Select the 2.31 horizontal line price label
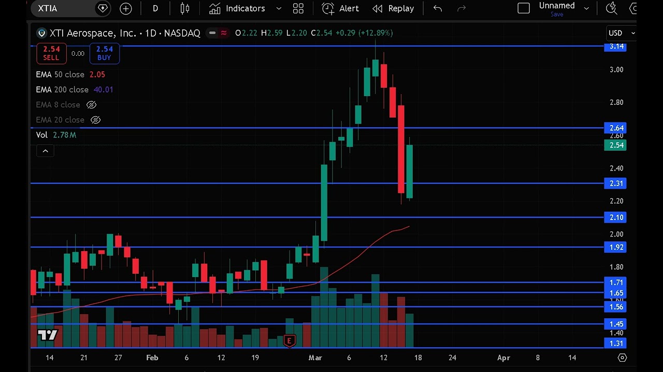 [616, 183]
